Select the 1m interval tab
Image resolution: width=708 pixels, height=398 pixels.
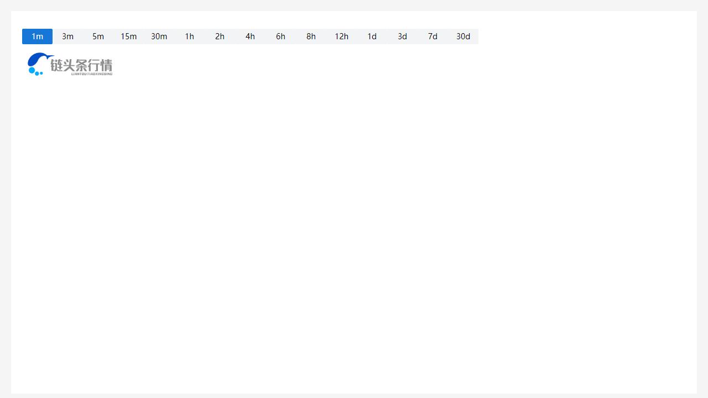click(37, 36)
